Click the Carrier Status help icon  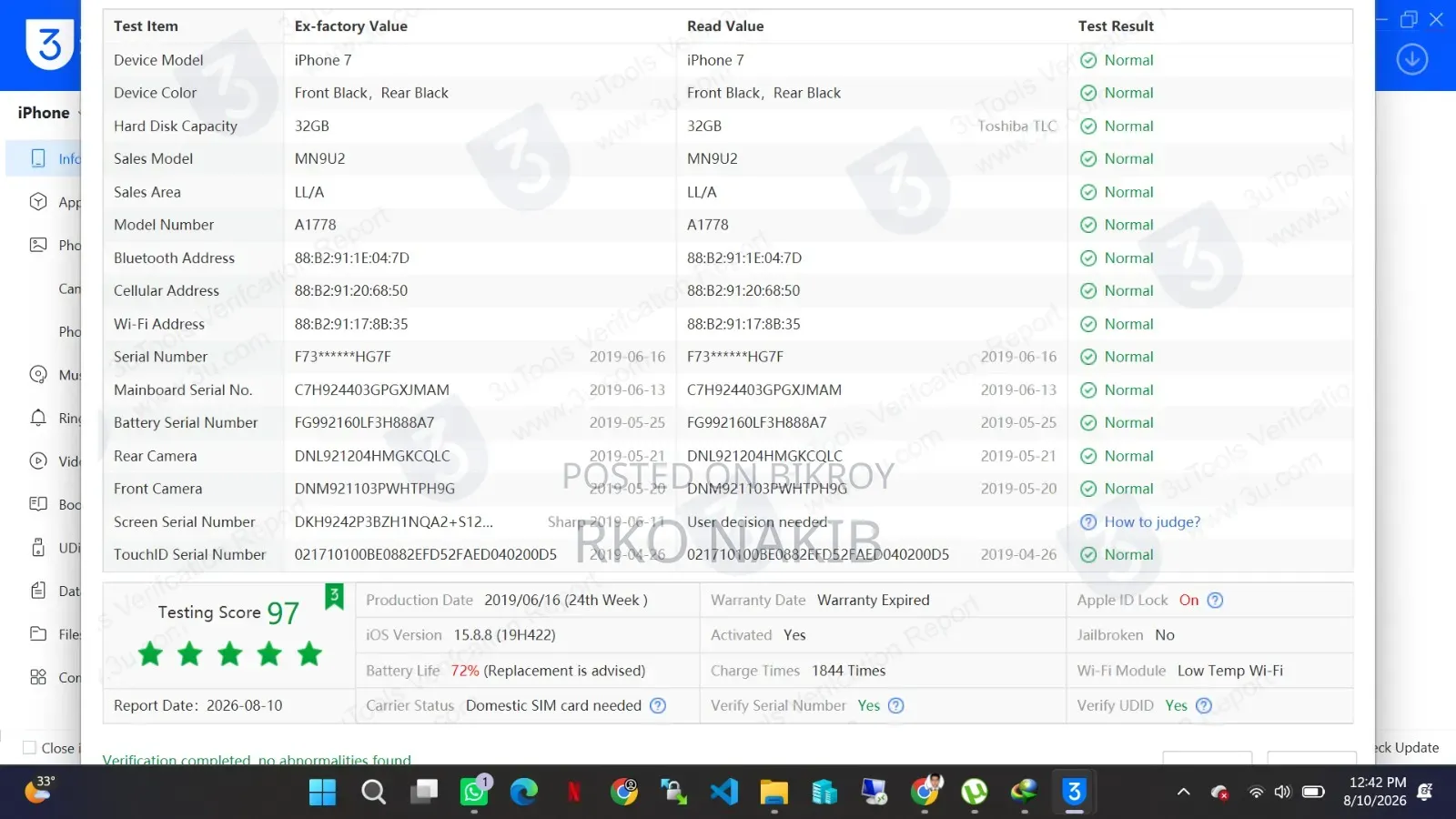(658, 705)
